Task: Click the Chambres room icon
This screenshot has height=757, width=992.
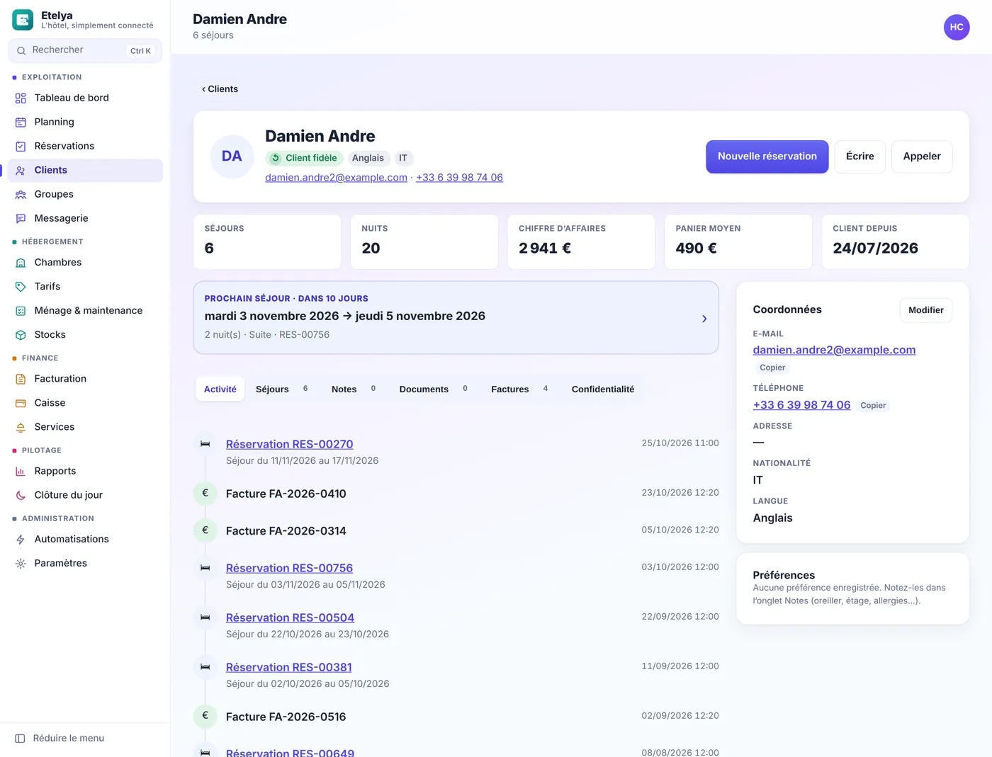Action: (21, 263)
